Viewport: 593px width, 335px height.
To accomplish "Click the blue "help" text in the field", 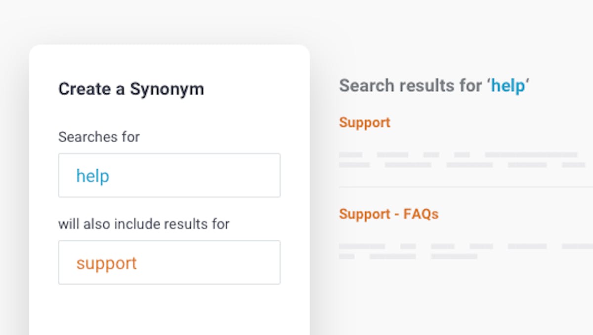I will [92, 176].
